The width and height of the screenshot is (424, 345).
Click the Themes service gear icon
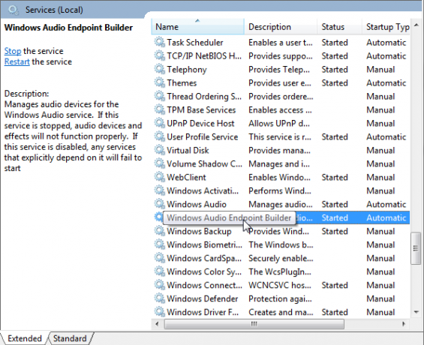click(159, 83)
